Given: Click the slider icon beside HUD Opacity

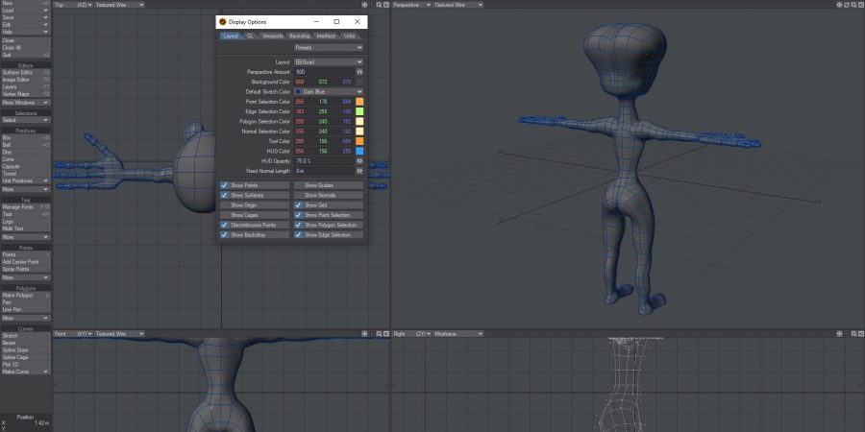Looking at the screenshot, I should (x=360, y=161).
